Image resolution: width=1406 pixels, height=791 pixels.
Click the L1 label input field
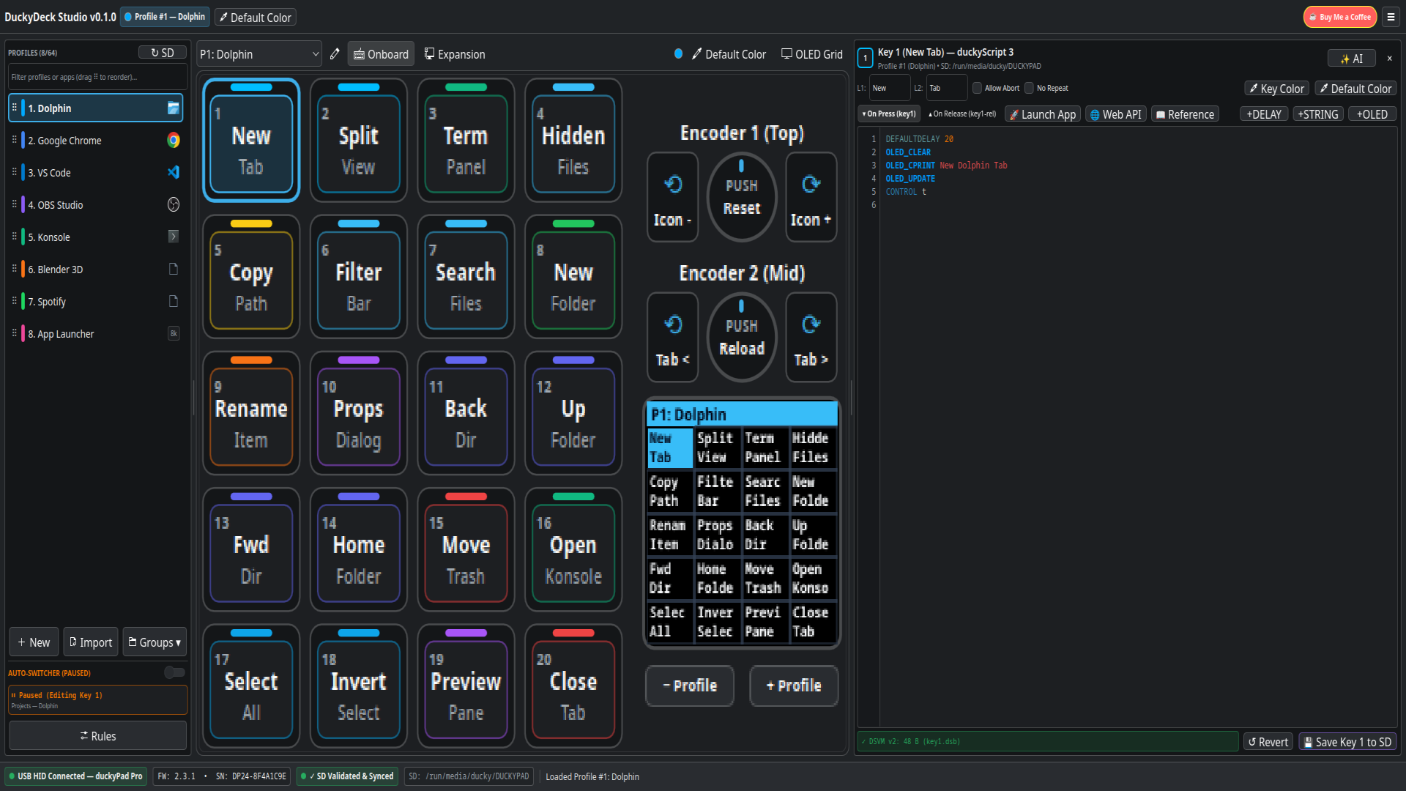tap(889, 88)
